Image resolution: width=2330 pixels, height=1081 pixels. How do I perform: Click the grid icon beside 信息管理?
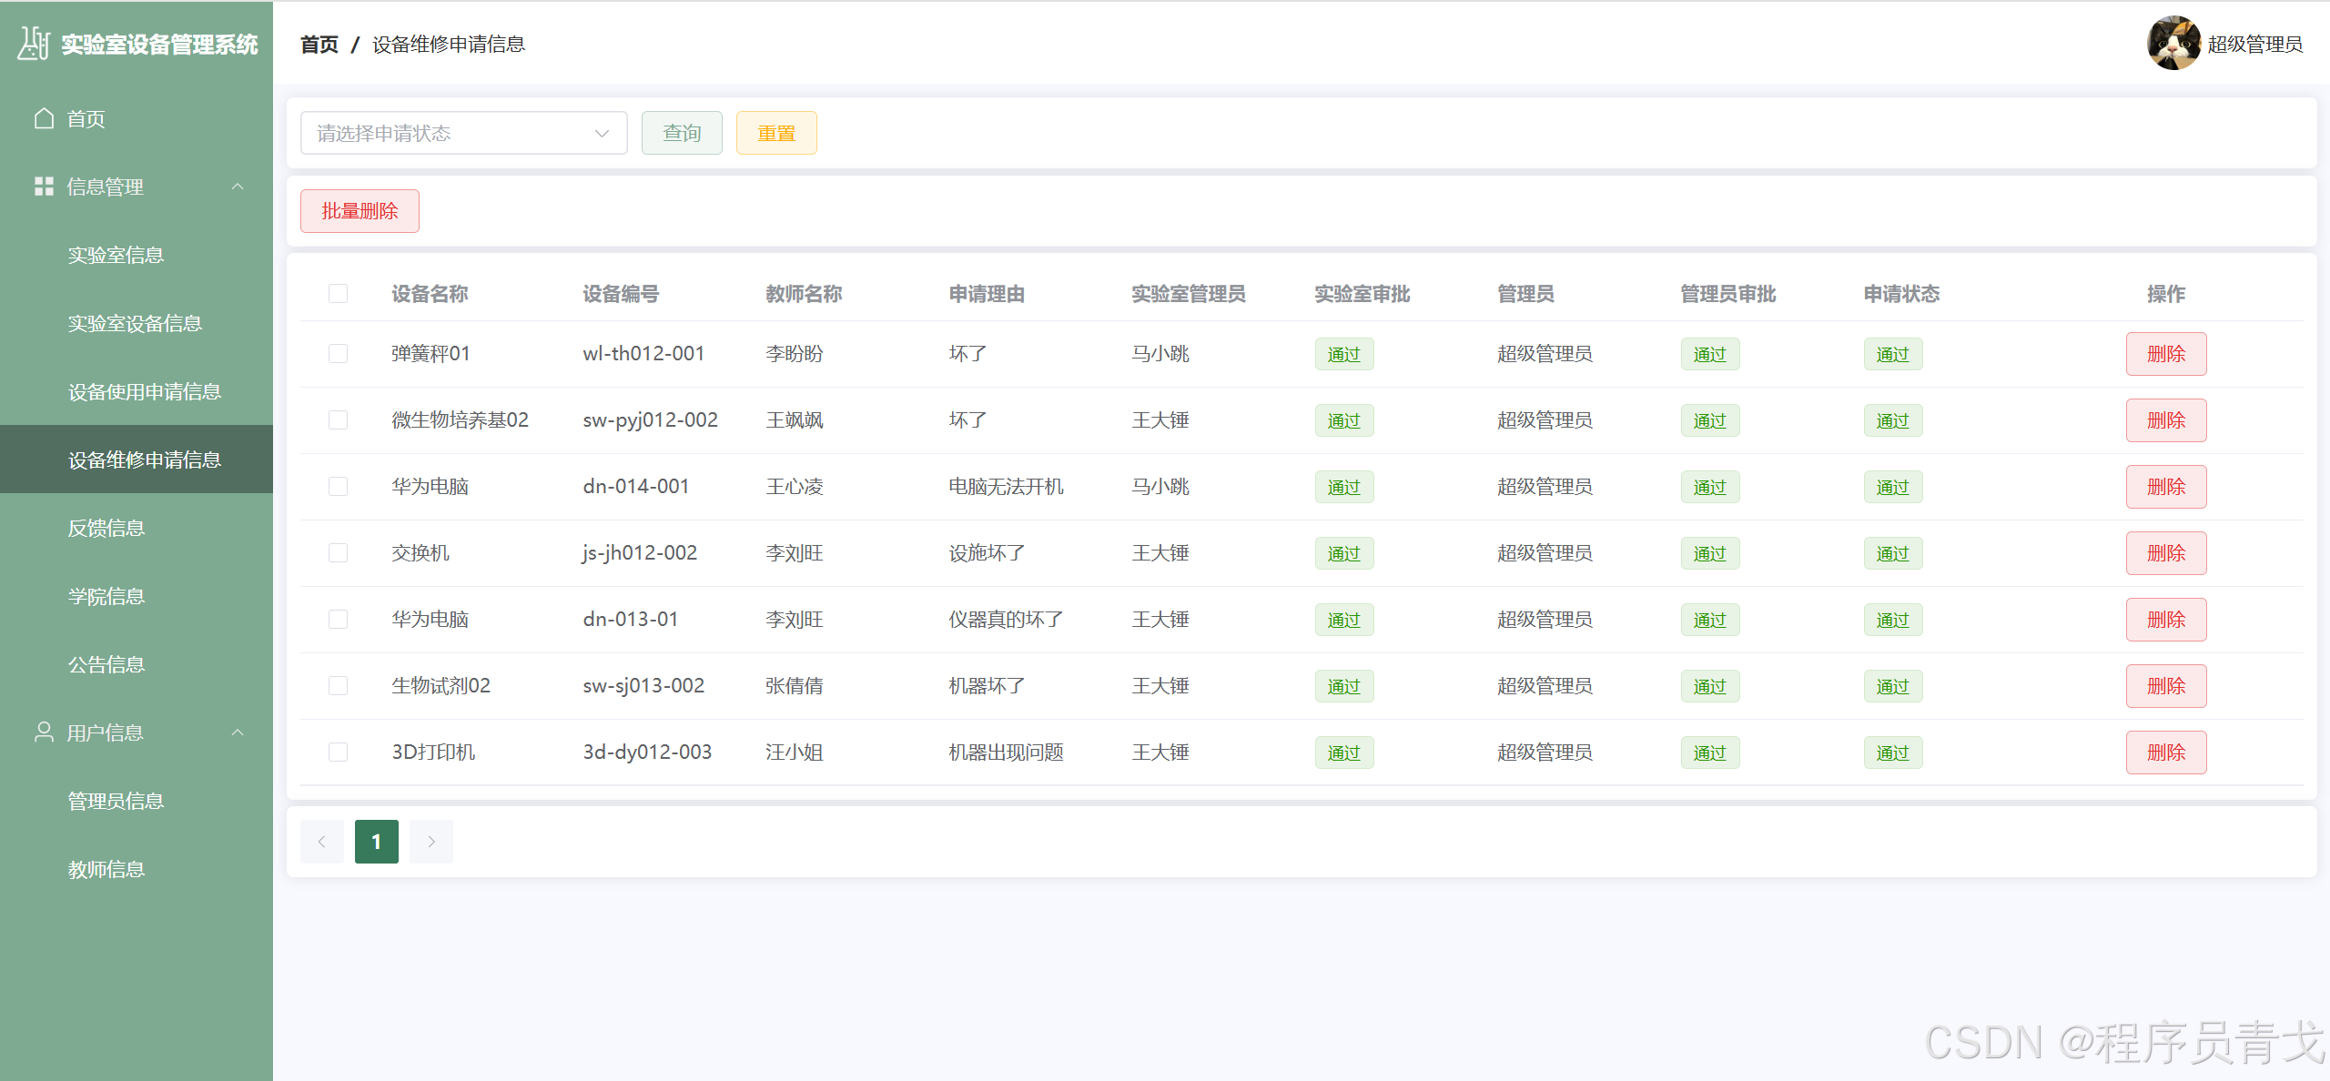point(44,187)
